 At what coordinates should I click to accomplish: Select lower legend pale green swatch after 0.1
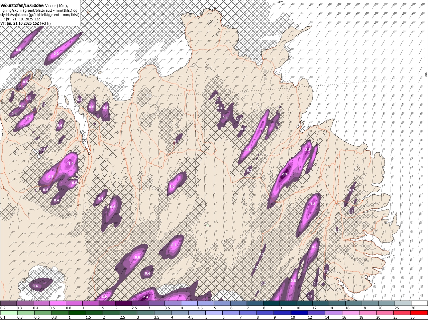coord(8,313)
